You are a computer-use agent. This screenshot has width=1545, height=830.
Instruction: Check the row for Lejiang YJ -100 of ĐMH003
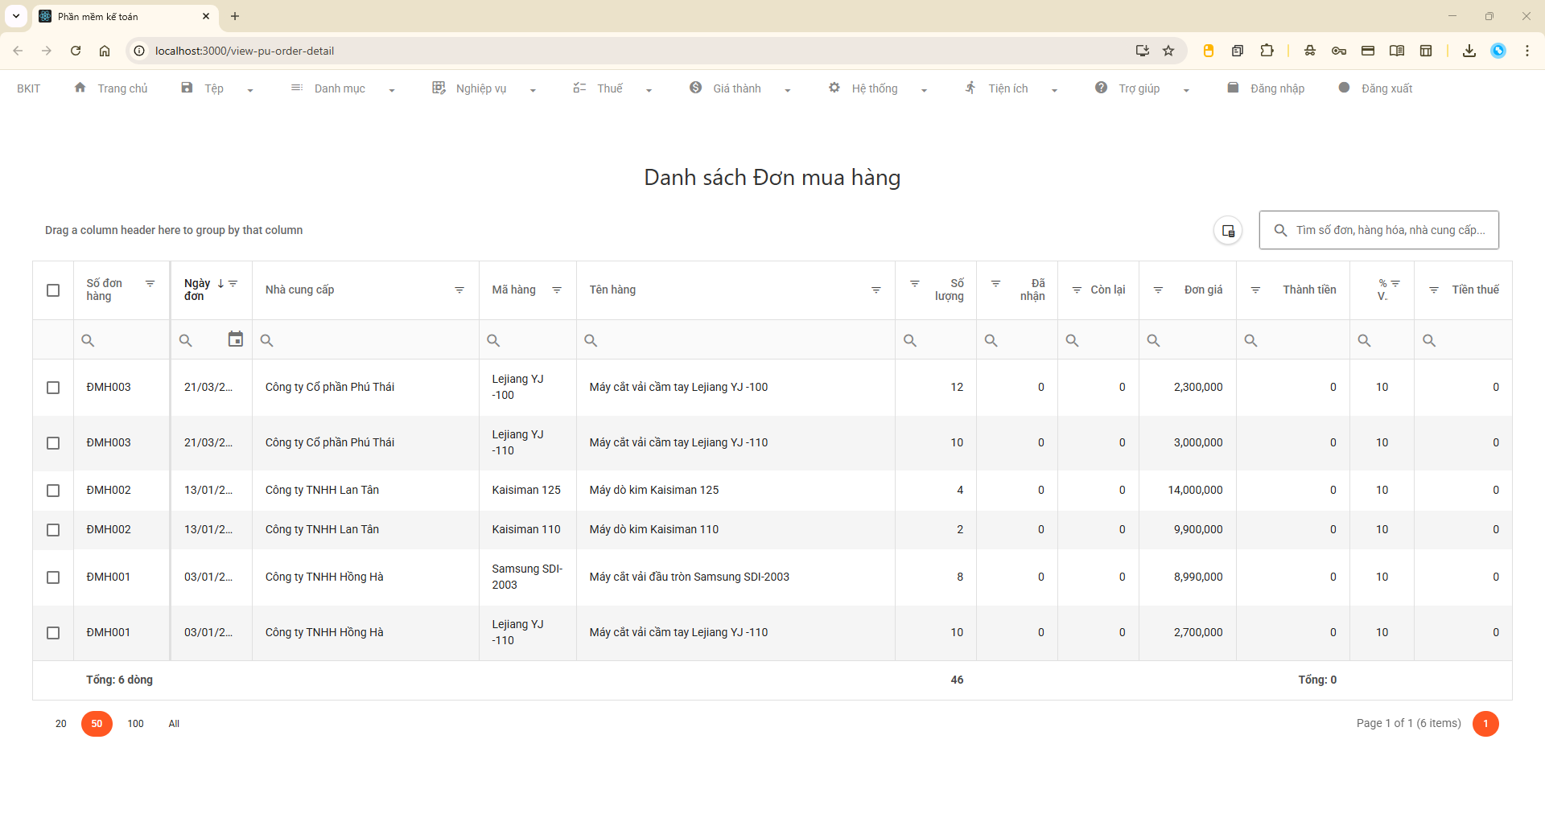coord(53,388)
